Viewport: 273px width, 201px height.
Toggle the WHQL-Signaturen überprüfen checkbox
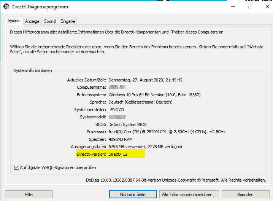pyautogui.click(x=17, y=167)
